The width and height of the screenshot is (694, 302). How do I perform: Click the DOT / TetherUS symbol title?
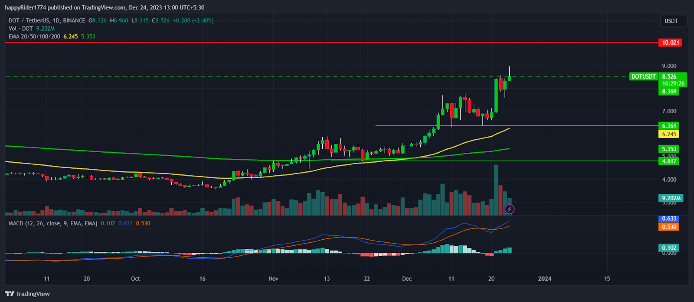pyautogui.click(x=47, y=20)
